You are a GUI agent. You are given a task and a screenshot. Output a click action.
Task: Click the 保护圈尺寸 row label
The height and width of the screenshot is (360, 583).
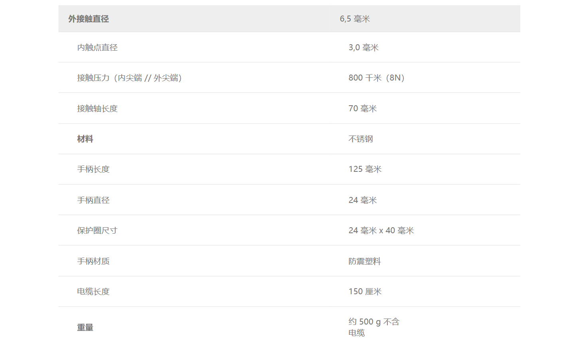[x=97, y=230]
